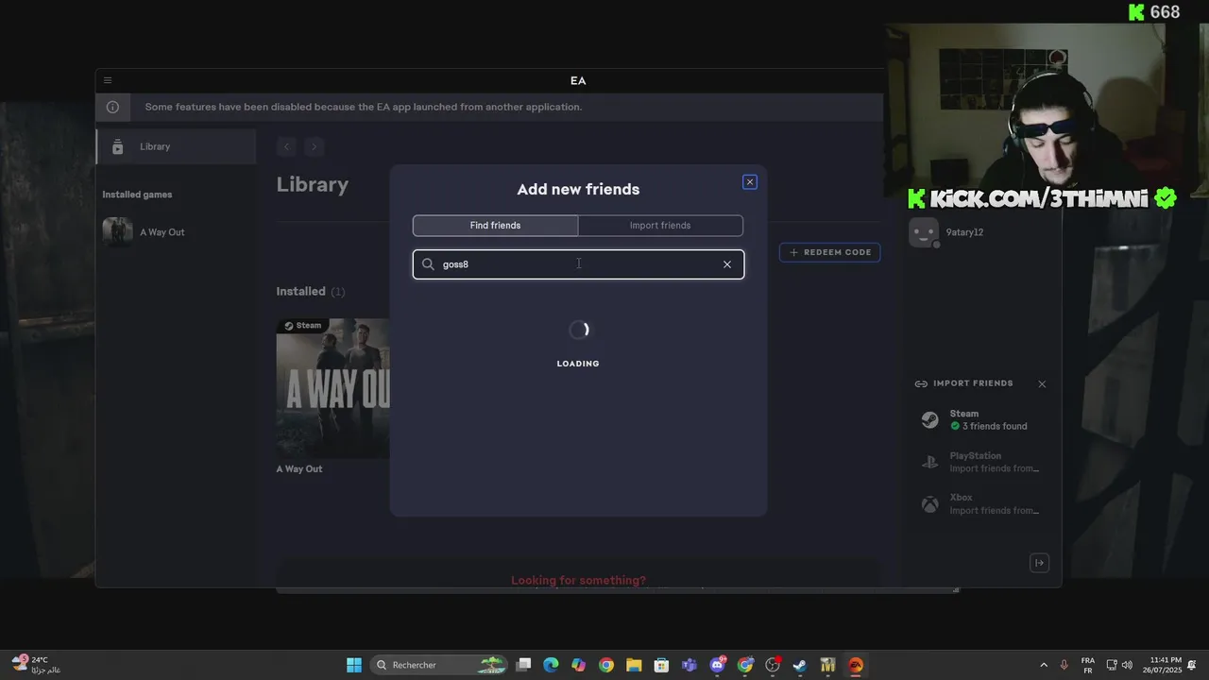Open Microsoft Store from the taskbar
This screenshot has height=680, width=1209.
(662, 665)
